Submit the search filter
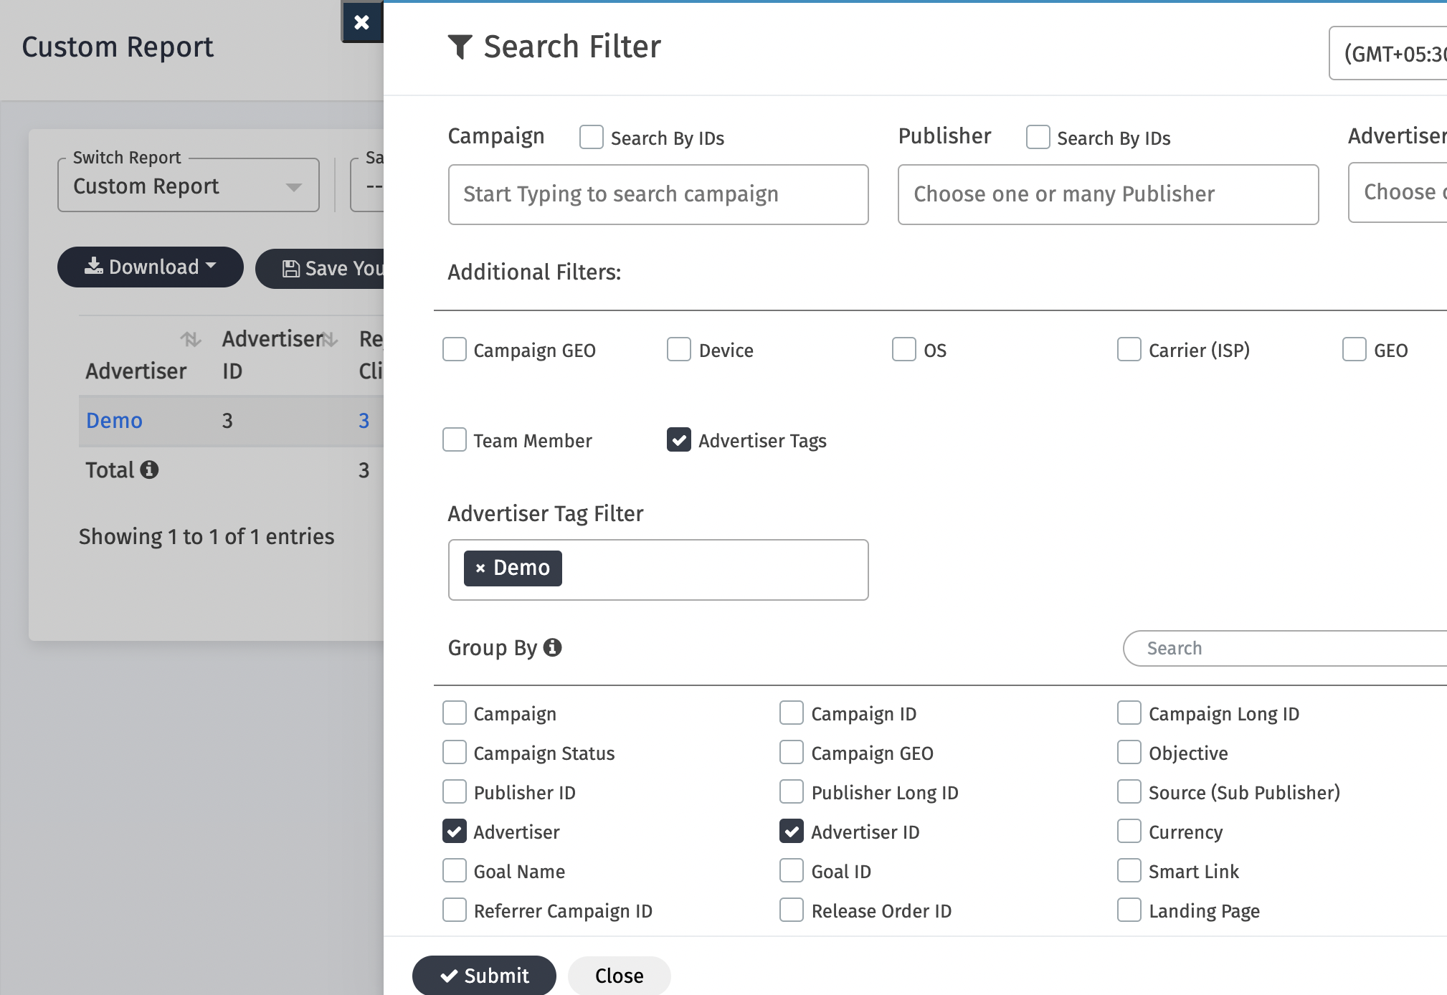The height and width of the screenshot is (995, 1447). click(x=484, y=975)
